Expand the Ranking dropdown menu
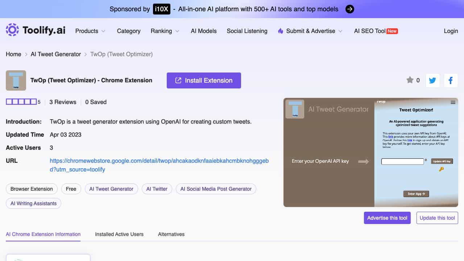464x261 pixels. [165, 31]
